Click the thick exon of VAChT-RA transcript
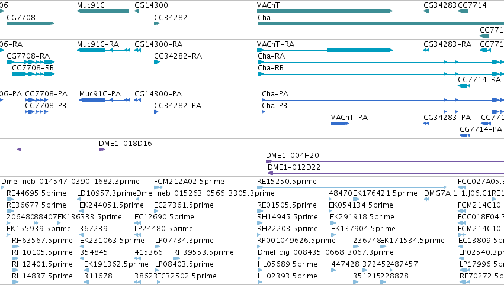 pyautogui.click(x=359, y=50)
